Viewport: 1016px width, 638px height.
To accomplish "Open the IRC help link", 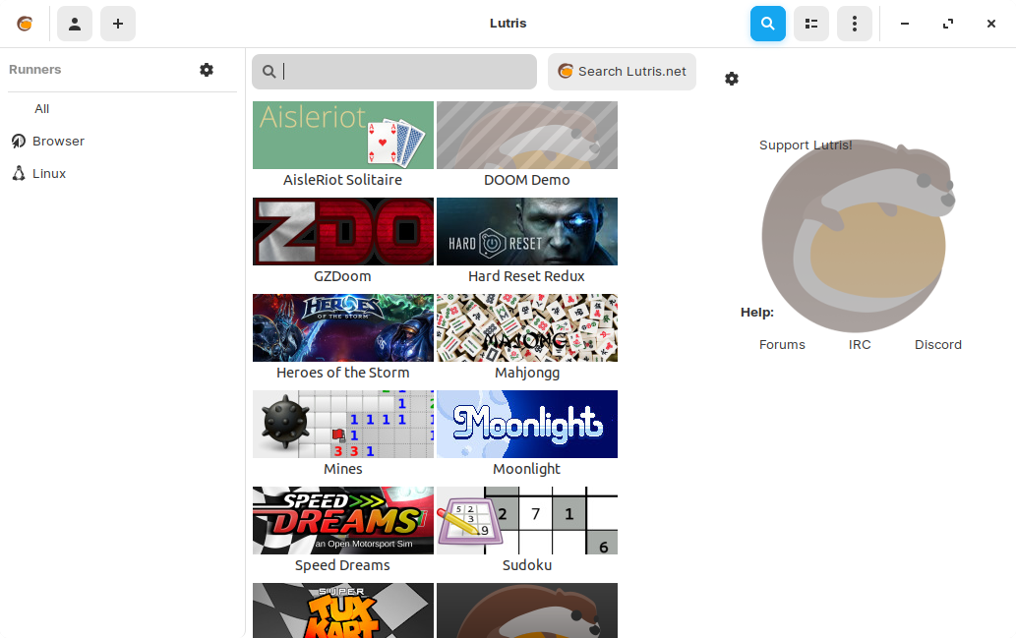I will point(860,345).
